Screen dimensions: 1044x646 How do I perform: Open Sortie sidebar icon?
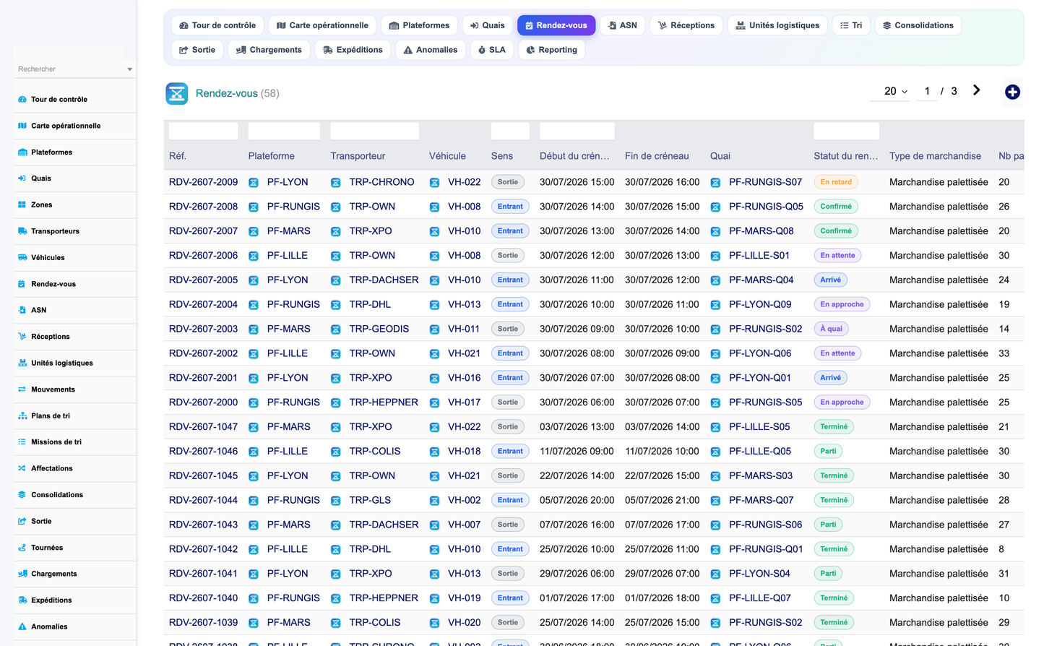pos(22,522)
